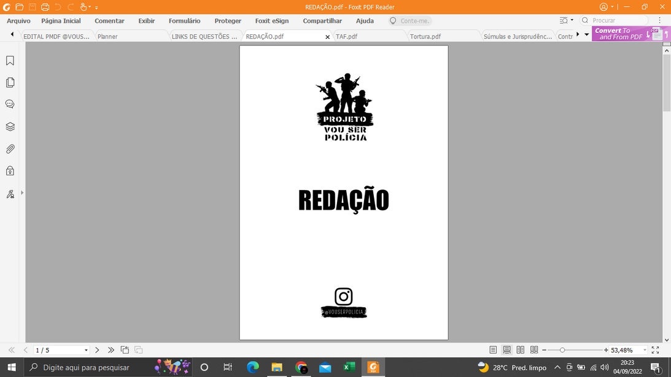Go to previous page arrow
The height and width of the screenshot is (377, 671).
tap(26, 350)
